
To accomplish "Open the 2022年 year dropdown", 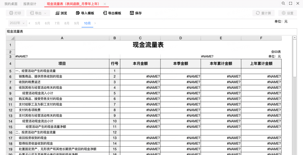I will pos(17,23).
